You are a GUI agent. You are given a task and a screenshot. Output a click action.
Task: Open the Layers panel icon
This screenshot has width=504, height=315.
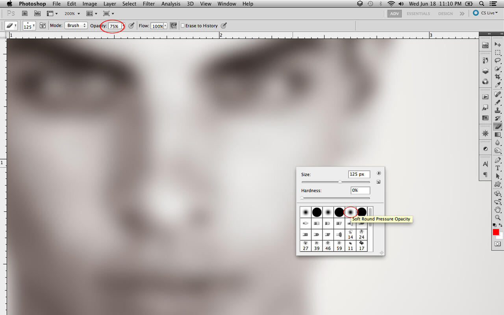coord(485,71)
